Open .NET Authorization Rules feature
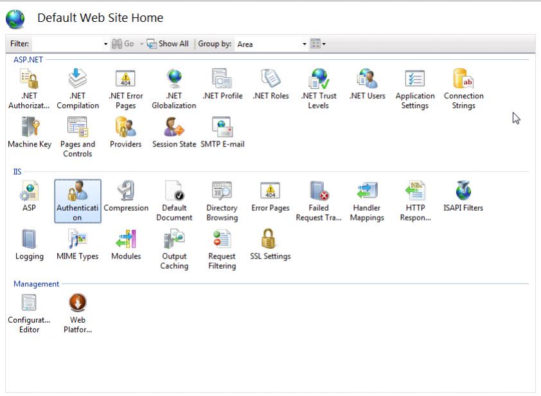 tap(29, 89)
